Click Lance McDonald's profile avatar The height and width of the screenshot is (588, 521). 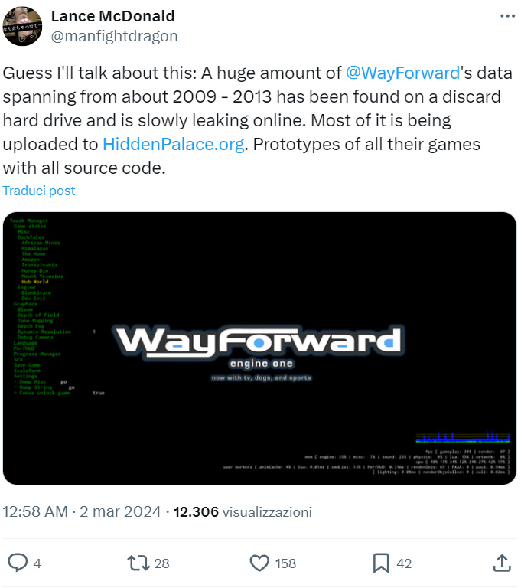22,25
